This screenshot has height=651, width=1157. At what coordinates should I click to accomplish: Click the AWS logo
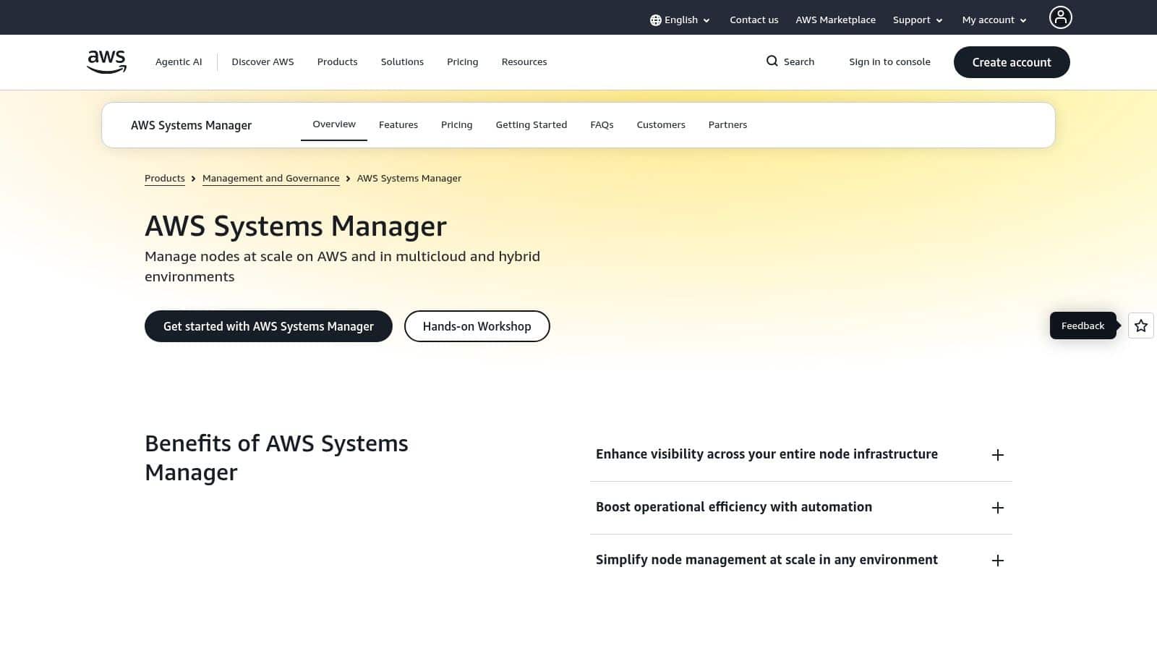click(106, 61)
